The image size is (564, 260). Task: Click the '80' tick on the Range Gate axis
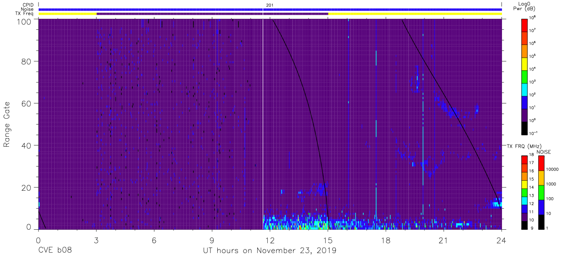[x=26, y=61]
